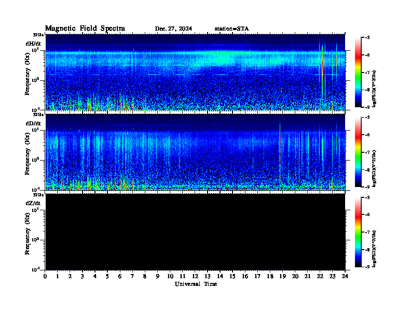Screen dimensions: 411x317
Task: Click hour tick label "14" on time axis
Action: pyautogui.click(x=220, y=276)
